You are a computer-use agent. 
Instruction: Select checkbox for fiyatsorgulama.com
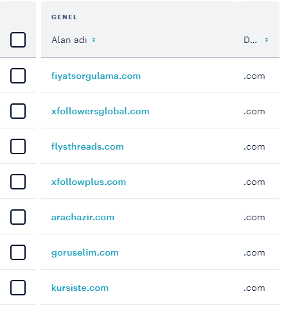click(18, 76)
